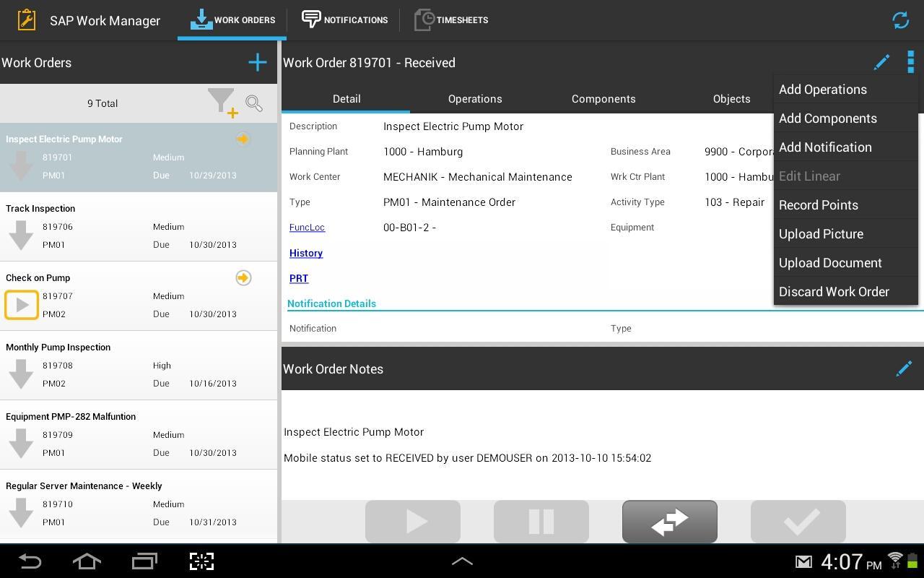Tap the down arrow status for order 819710
Image resolution: width=924 pixels, height=578 pixels.
(21, 512)
